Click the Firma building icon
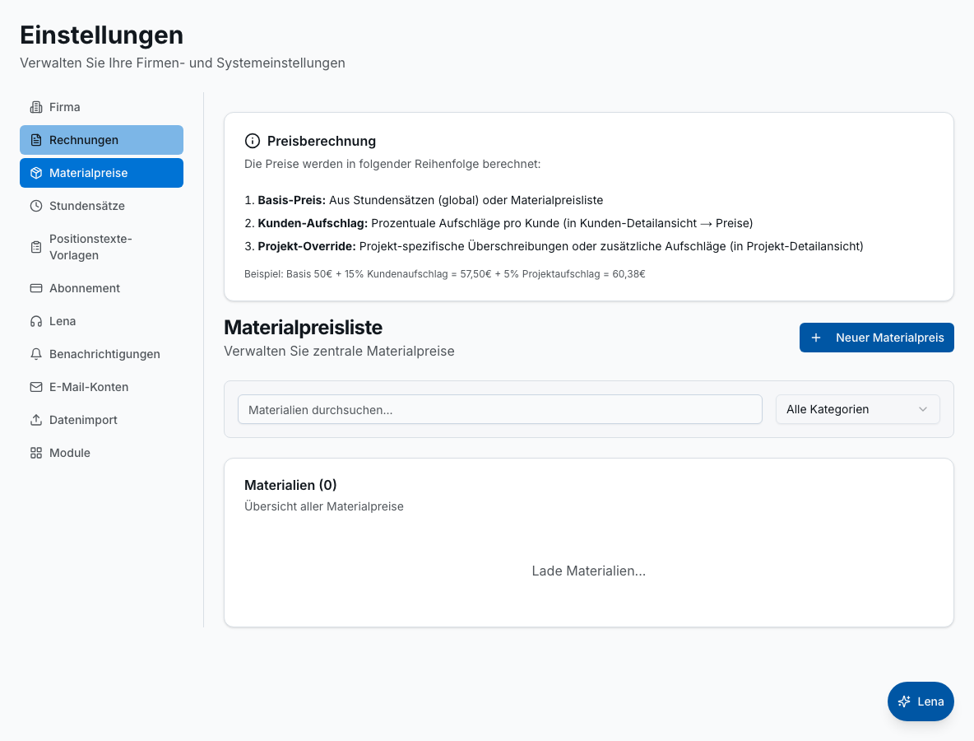Image resolution: width=974 pixels, height=741 pixels. click(x=36, y=107)
